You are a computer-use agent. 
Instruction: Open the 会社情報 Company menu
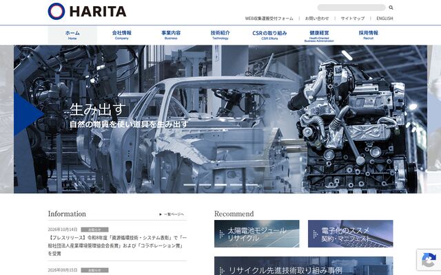pos(121,35)
